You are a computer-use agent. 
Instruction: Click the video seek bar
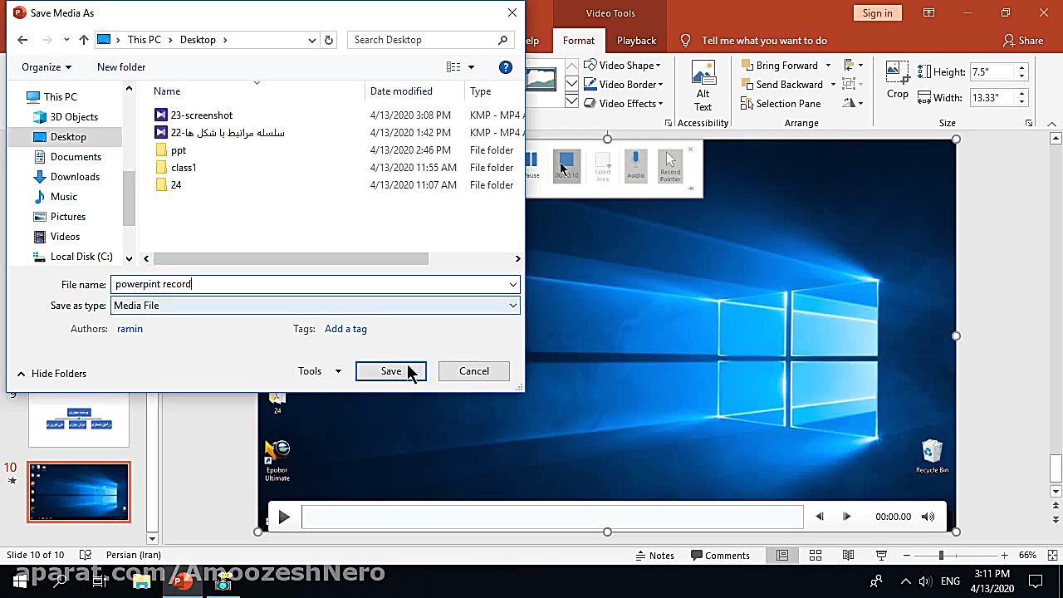(x=552, y=517)
